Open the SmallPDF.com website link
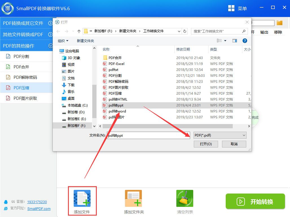This screenshot has width=290, height=217. [x=39, y=209]
